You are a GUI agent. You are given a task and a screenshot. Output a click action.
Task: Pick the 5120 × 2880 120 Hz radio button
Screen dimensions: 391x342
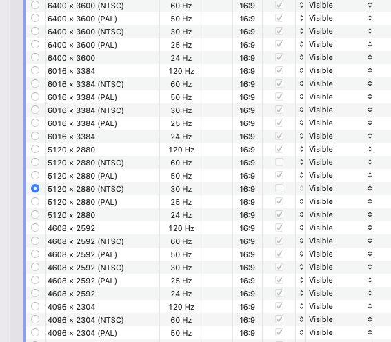click(x=35, y=149)
